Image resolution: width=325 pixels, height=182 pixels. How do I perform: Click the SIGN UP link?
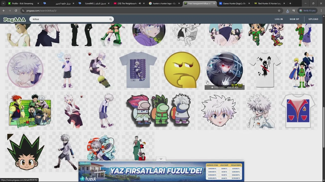[294, 19]
